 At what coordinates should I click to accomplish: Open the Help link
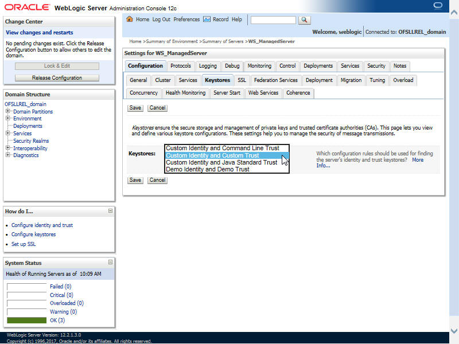point(237,19)
